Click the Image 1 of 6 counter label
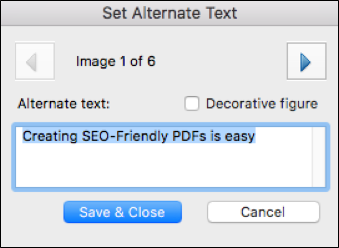This screenshot has height=248, width=339. point(116,61)
